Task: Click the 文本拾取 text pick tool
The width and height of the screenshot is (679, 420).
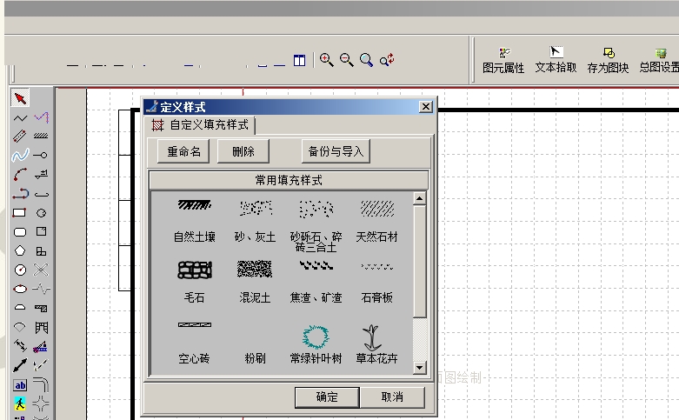Action: (556, 60)
